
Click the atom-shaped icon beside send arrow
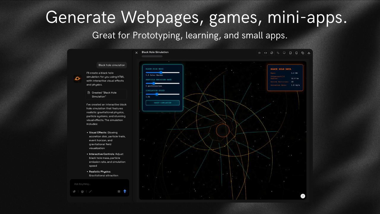point(119,191)
